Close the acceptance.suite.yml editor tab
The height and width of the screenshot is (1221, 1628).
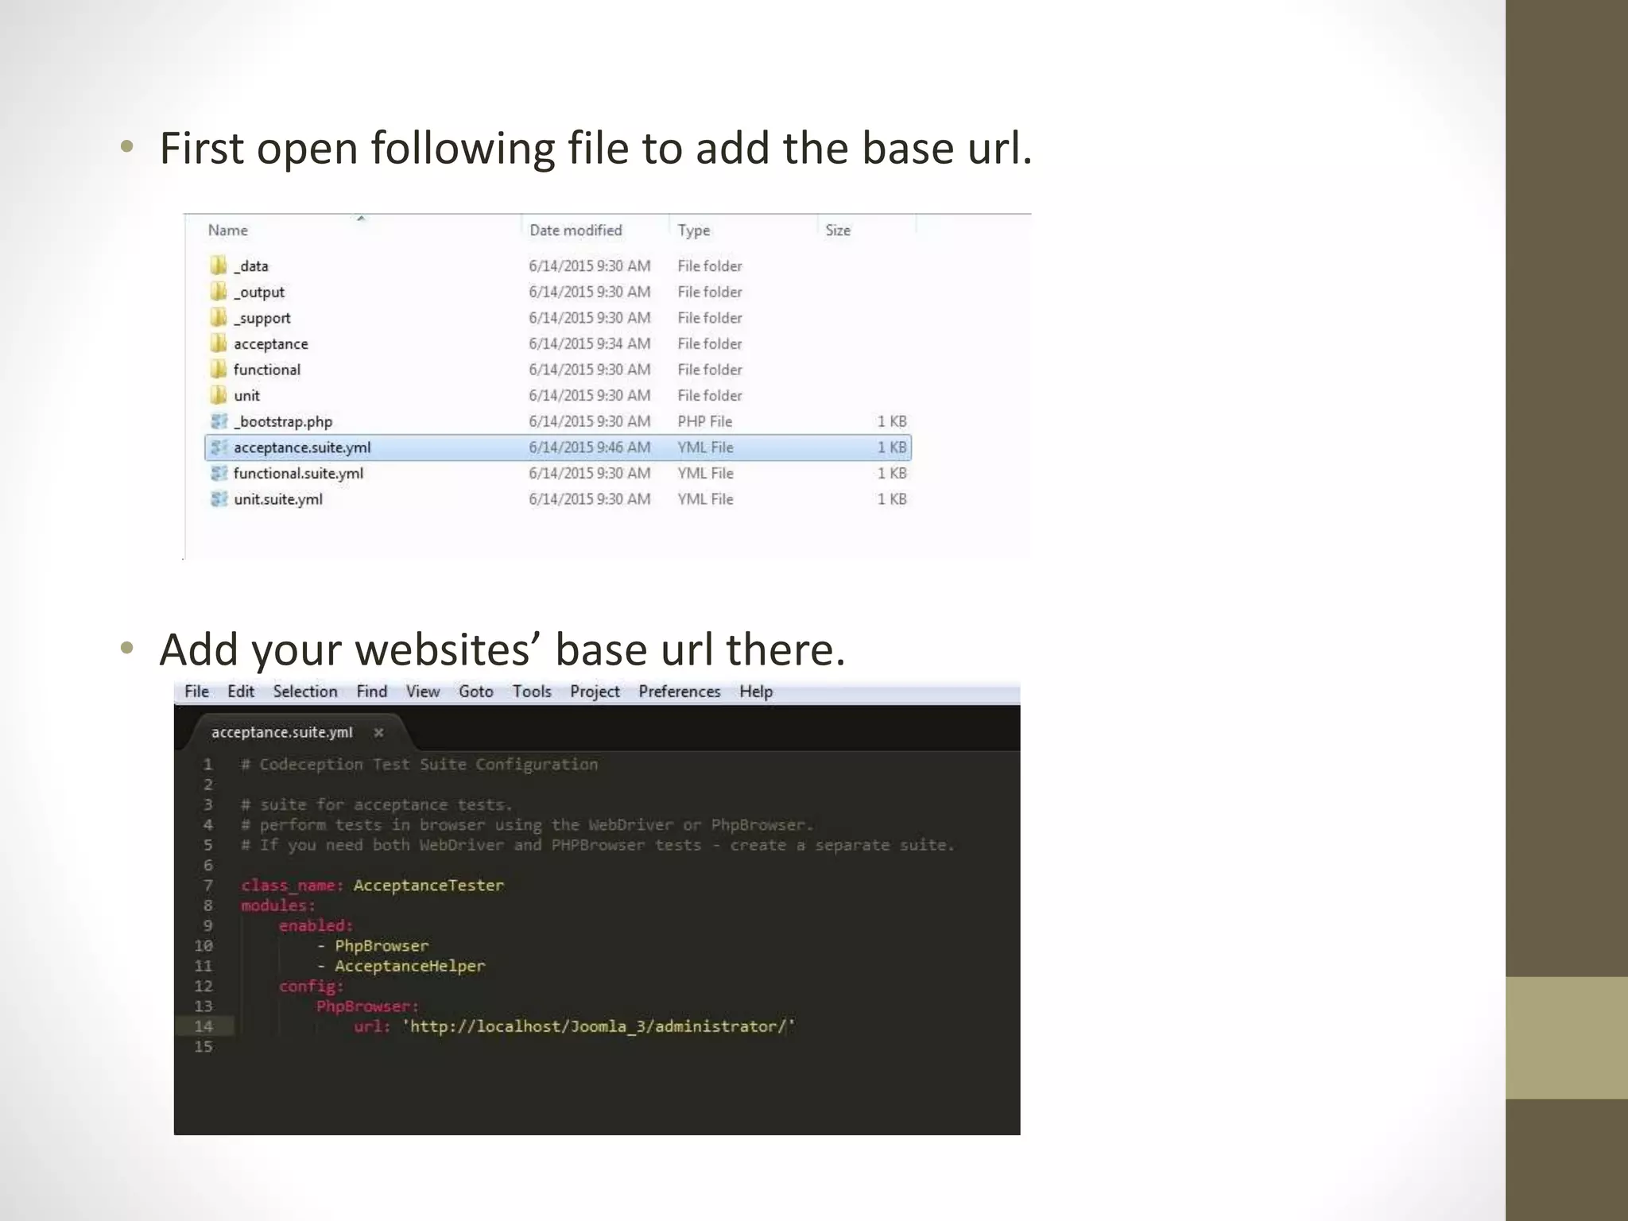(379, 733)
